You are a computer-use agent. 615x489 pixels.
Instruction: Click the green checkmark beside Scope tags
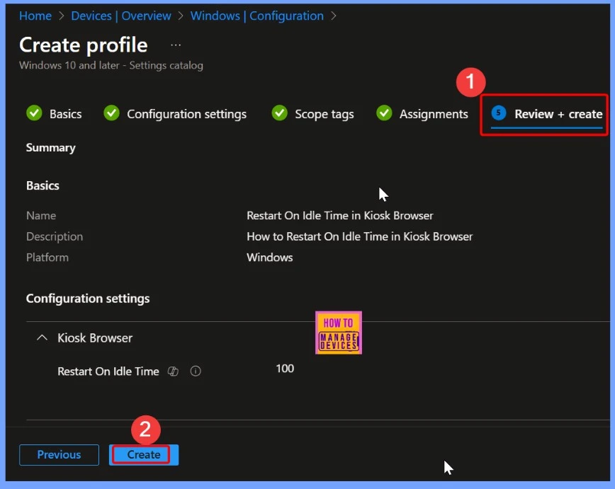pyautogui.click(x=280, y=113)
